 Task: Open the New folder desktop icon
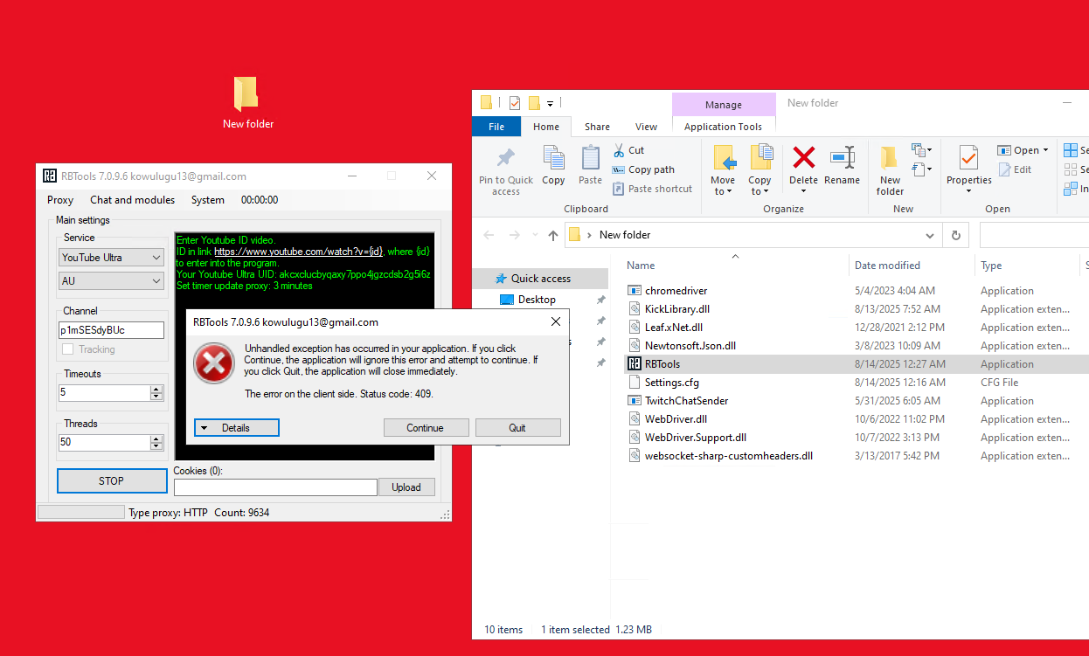pos(247,94)
